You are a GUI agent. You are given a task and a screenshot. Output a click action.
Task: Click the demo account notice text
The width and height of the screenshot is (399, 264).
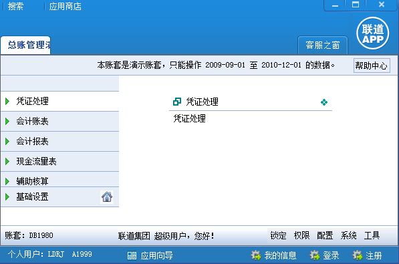(x=216, y=65)
